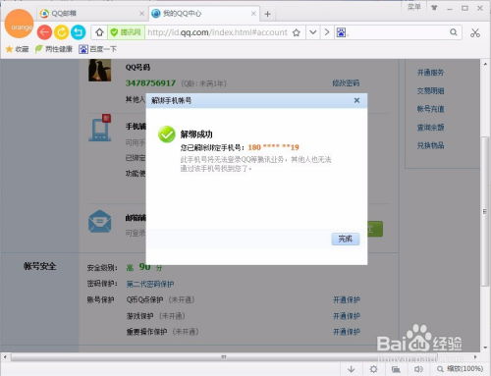Open the 收藏 favorites star bookmark
491x376 pixels.
coord(17,49)
